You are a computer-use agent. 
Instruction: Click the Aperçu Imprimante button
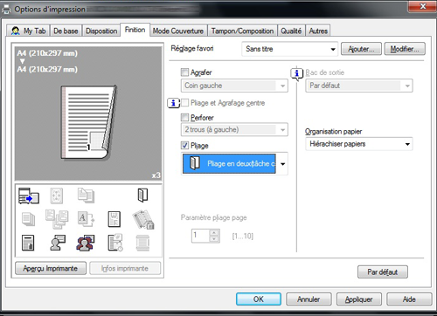click(x=51, y=268)
